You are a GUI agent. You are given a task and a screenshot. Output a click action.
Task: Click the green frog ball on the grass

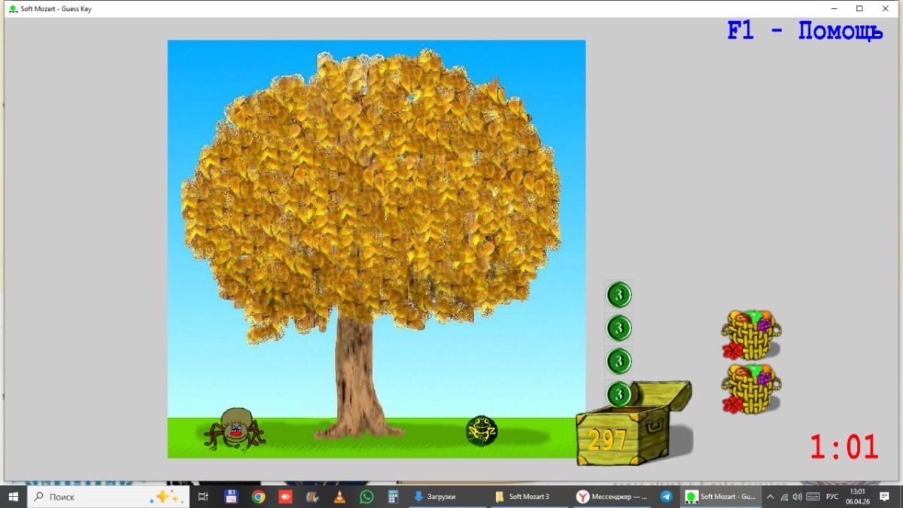481,430
